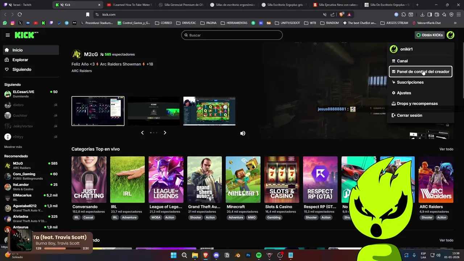Seek the media player progress bar

62,248
